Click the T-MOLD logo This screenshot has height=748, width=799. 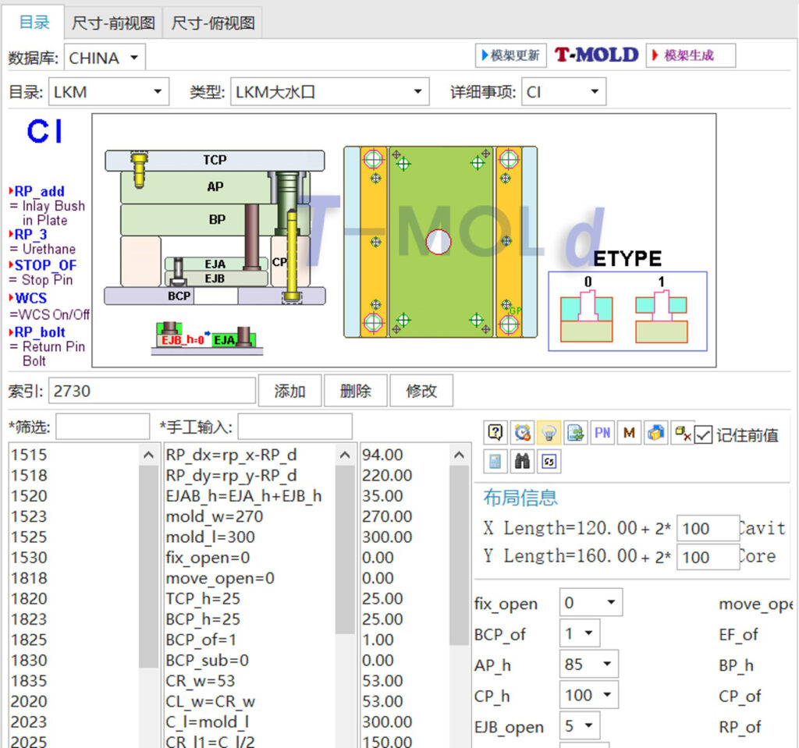pos(596,55)
